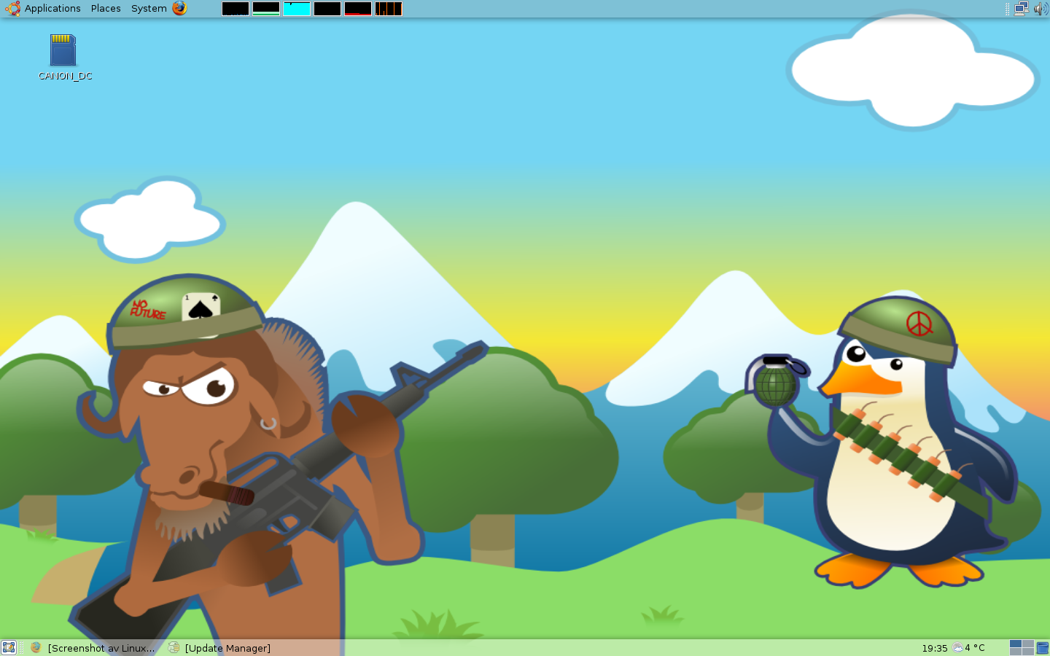Restore the Update Manager window

[x=219, y=647]
